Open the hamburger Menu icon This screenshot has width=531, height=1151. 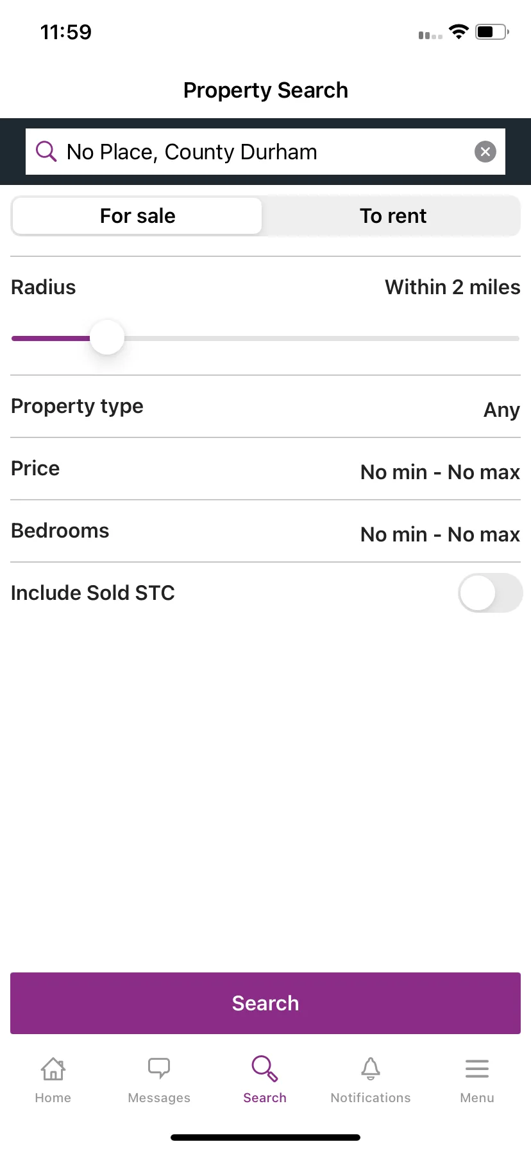[x=477, y=1069]
